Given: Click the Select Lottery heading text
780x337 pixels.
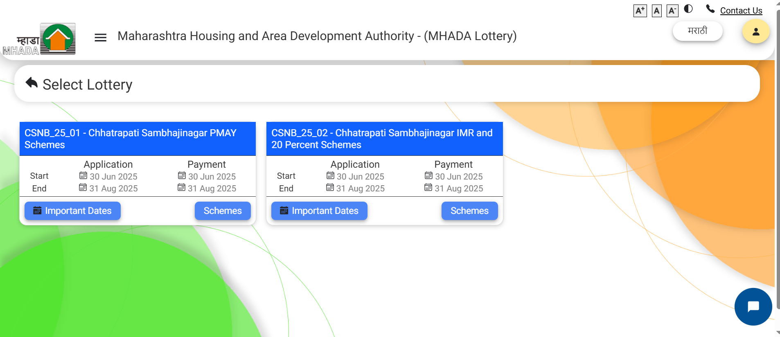Looking at the screenshot, I should 88,85.
